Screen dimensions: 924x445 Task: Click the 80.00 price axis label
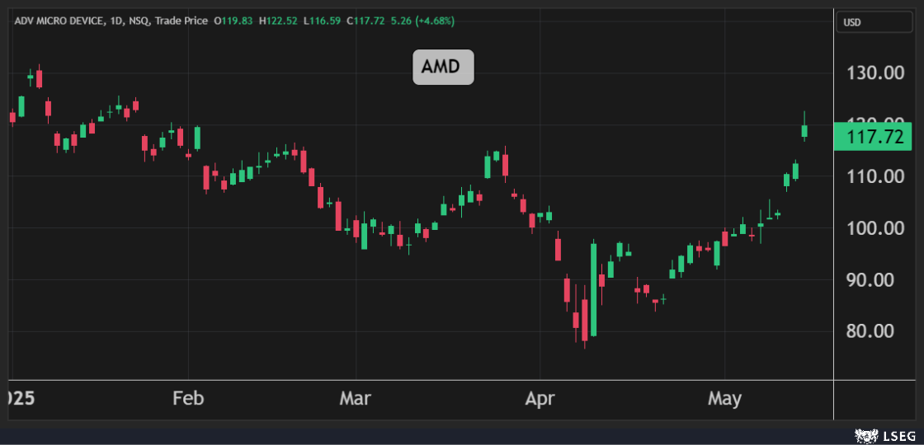875,331
